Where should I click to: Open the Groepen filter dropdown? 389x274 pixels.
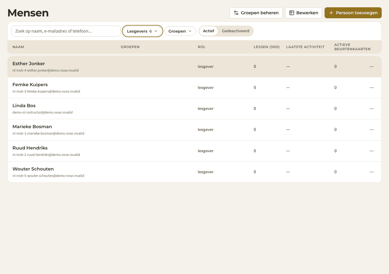(x=180, y=31)
